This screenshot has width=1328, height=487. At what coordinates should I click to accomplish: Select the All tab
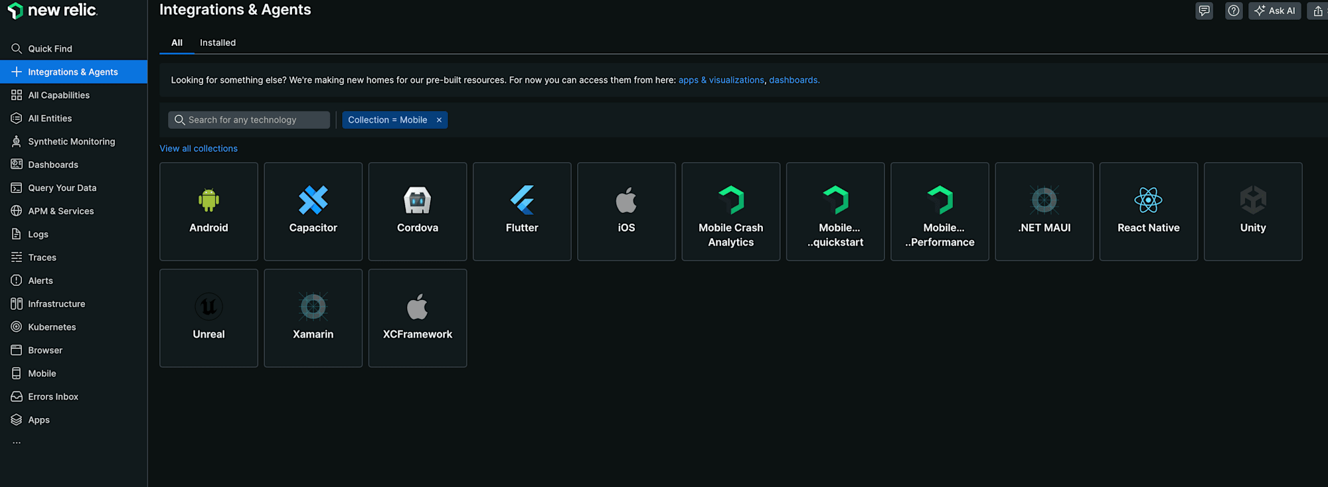tap(177, 42)
